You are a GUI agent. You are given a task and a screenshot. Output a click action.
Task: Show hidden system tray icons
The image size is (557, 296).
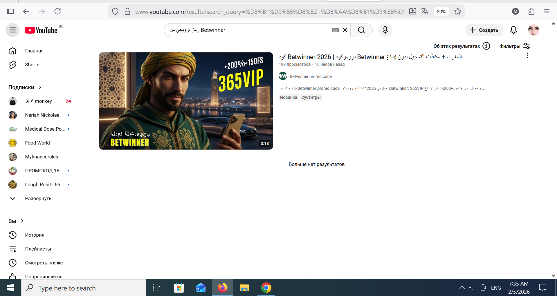pyautogui.click(x=462, y=288)
